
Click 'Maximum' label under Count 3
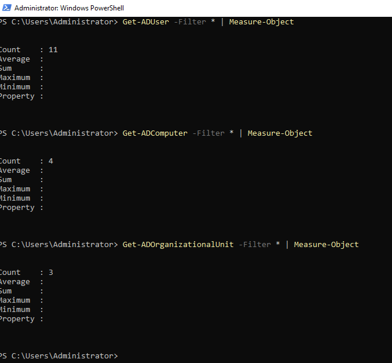[15, 300]
